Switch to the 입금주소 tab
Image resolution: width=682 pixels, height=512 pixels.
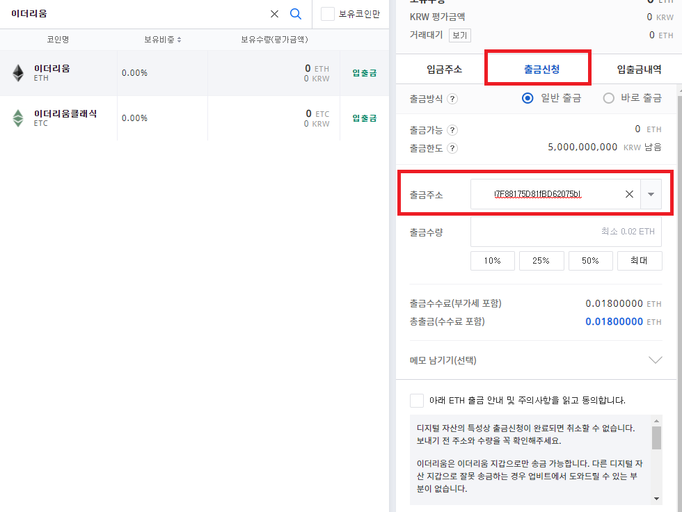pyautogui.click(x=444, y=69)
